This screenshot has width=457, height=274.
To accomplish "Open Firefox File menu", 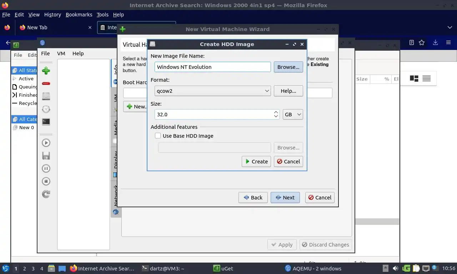I will tap(6, 15).
